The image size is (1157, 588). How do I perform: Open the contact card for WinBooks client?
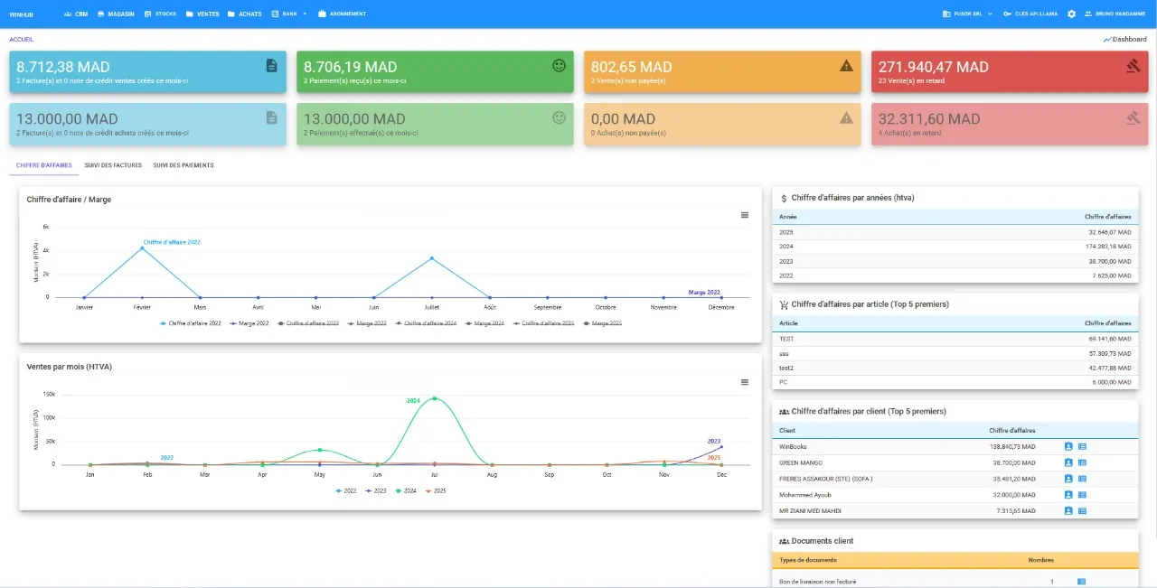pyautogui.click(x=1068, y=446)
